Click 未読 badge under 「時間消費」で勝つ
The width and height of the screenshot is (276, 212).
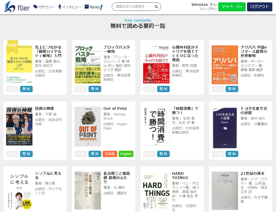(x=149, y=154)
